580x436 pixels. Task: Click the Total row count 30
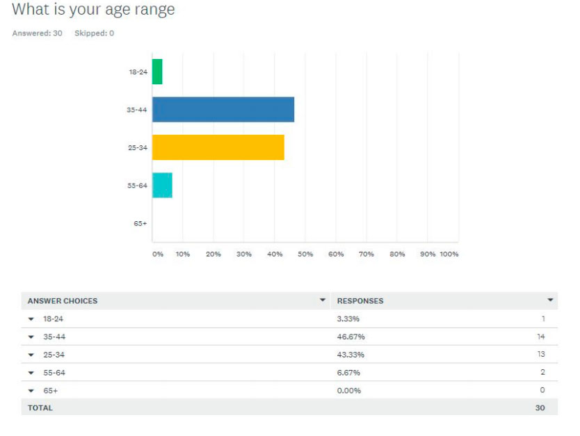(x=540, y=408)
